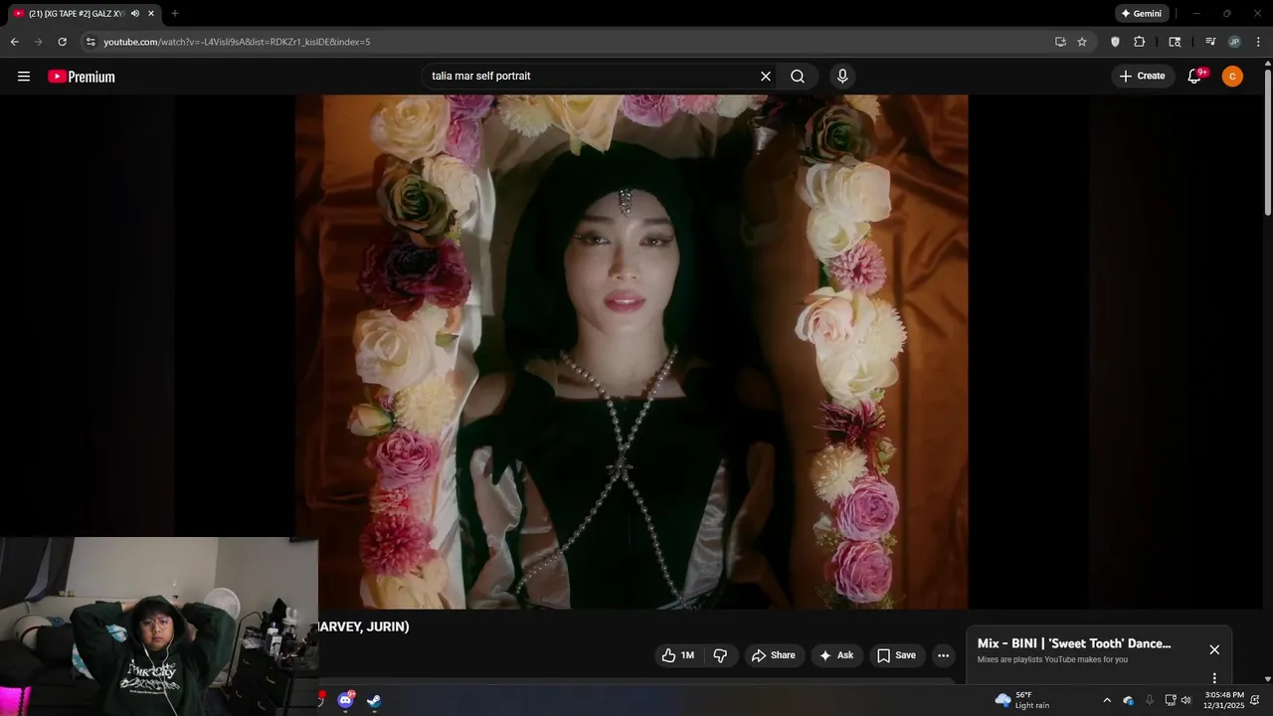Click the tray microphone icon

point(1150,700)
